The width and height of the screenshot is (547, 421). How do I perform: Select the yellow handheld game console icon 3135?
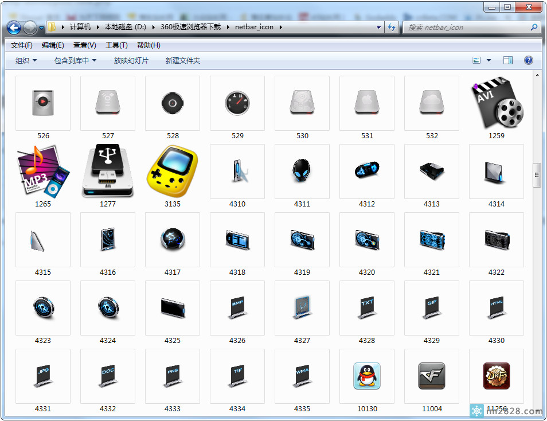click(173, 171)
